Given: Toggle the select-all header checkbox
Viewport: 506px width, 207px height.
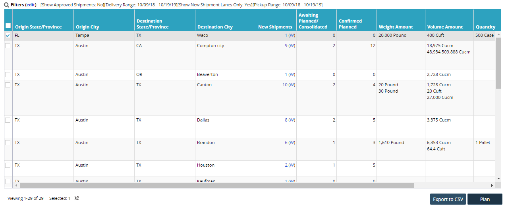Looking at the screenshot, I should pos(8,26).
